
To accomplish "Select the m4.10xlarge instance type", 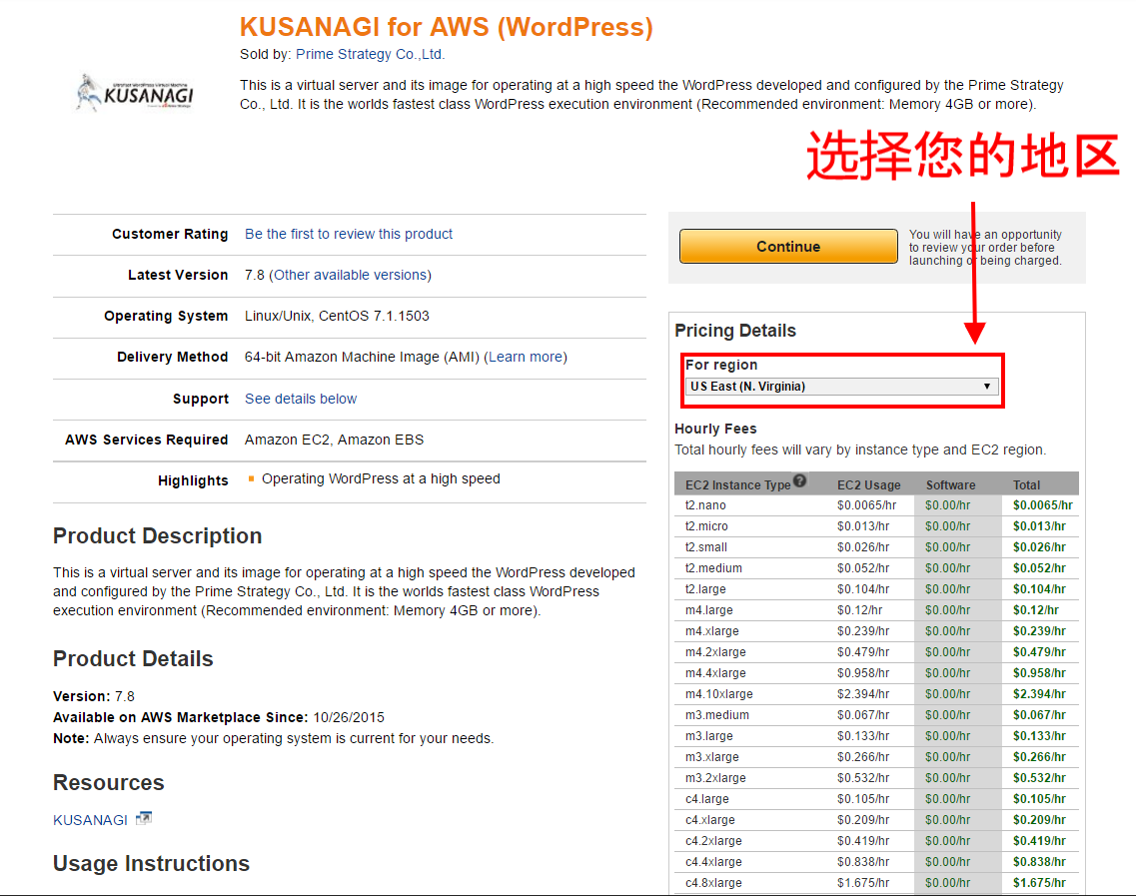I will click(x=719, y=694).
